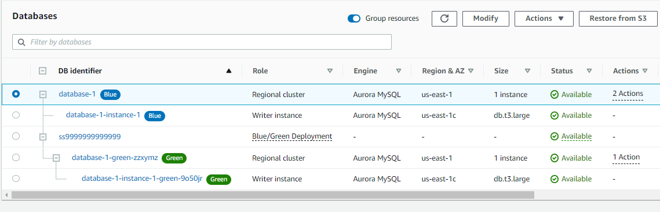
Task: Click the Engine column sort triangle
Action: click(x=398, y=71)
